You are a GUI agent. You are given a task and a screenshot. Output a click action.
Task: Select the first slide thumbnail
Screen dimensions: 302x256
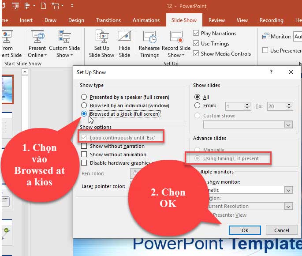coord(7,89)
